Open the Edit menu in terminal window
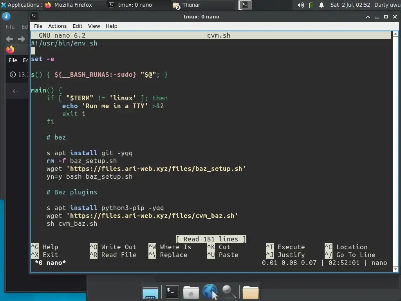 pos(77,26)
